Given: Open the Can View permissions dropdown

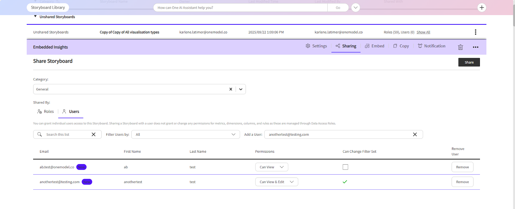Looking at the screenshot, I should [271, 167].
